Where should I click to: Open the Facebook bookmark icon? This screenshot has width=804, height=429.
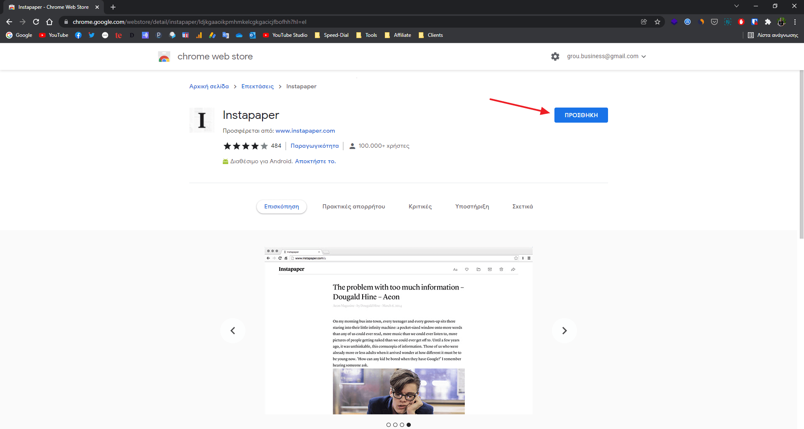pos(78,35)
